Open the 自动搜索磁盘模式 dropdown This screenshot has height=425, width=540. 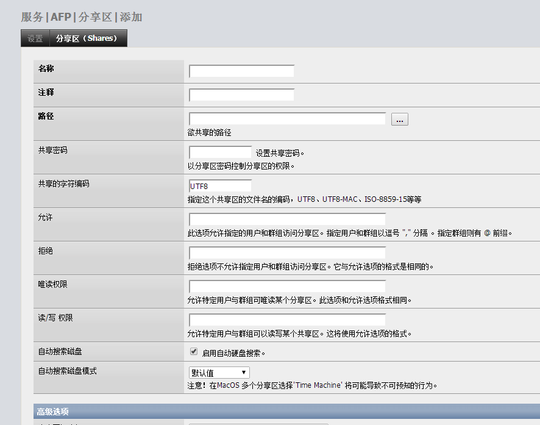pyautogui.click(x=219, y=373)
